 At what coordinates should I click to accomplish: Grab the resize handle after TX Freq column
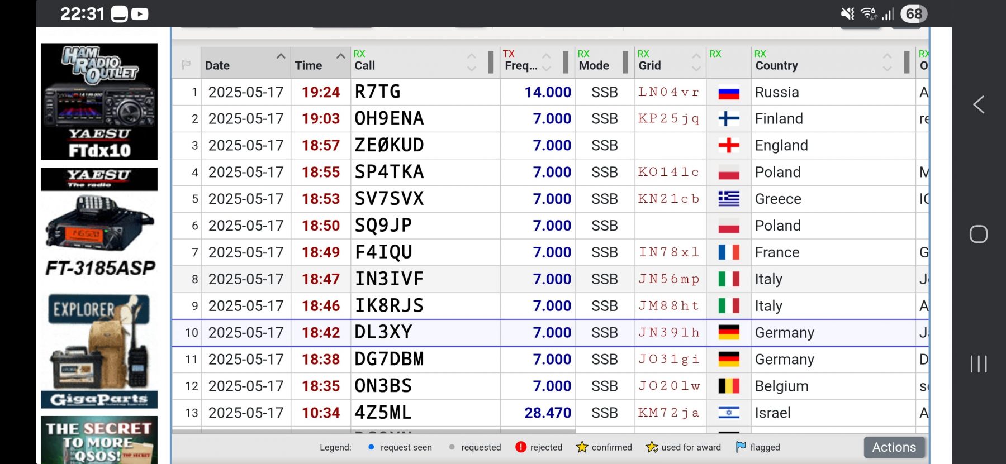pyautogui.click(x=566, y=62)
